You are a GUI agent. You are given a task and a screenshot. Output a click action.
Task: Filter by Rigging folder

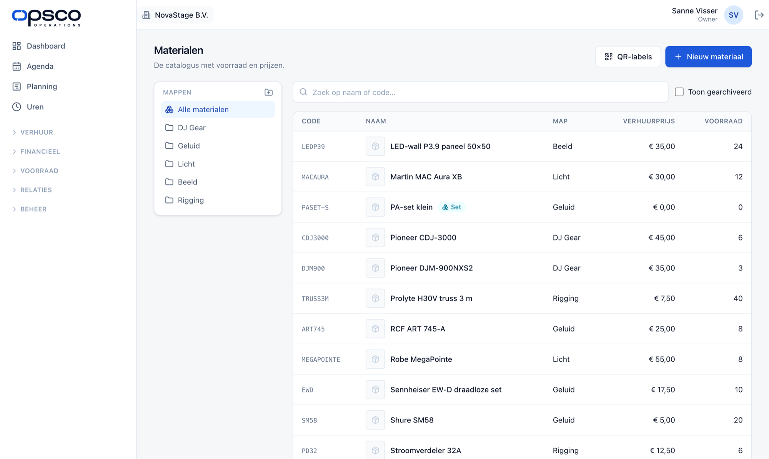[218, 200]
